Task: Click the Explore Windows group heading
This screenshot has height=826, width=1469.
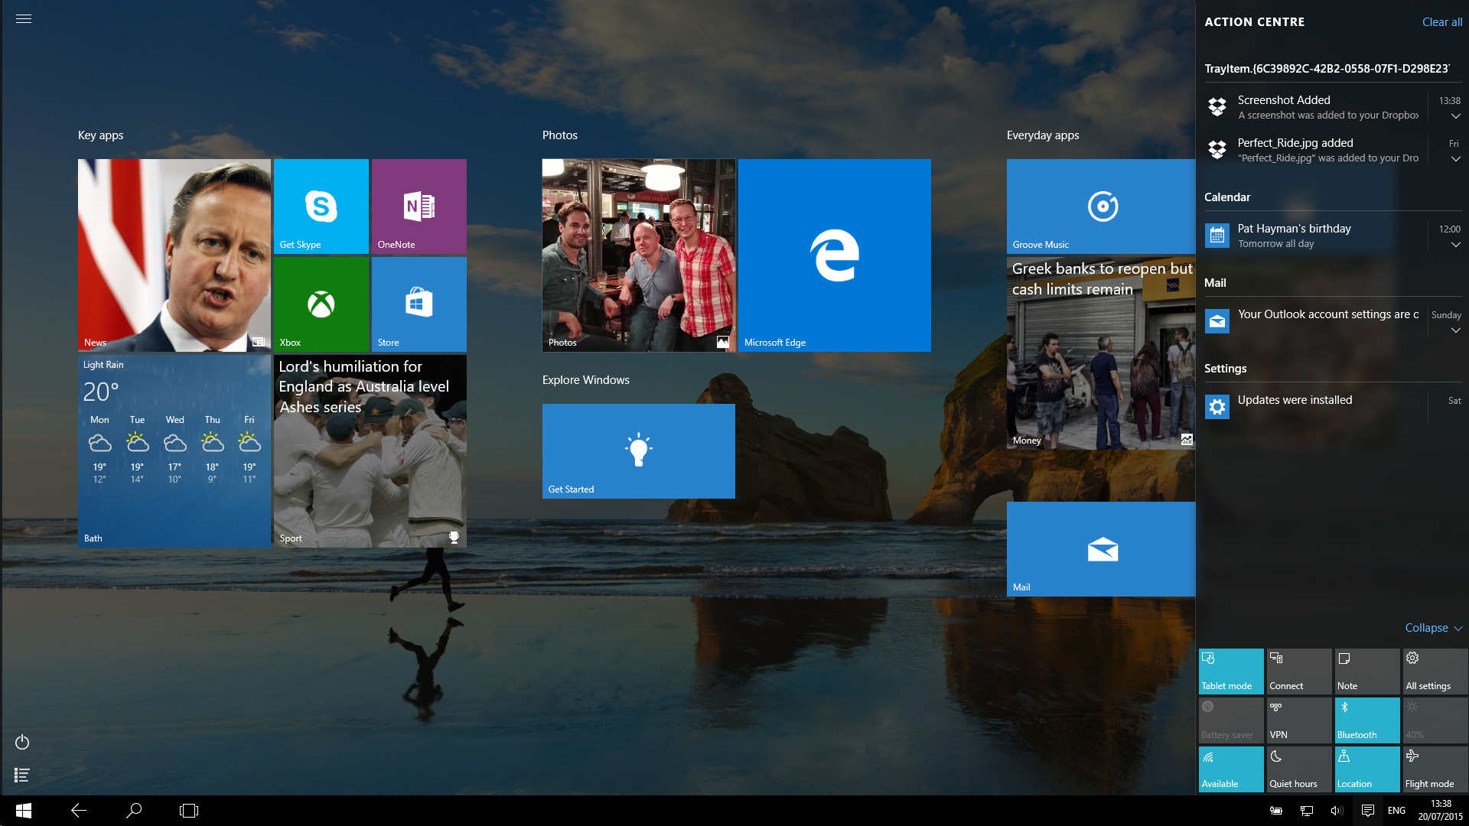Action: pos(586,380)
